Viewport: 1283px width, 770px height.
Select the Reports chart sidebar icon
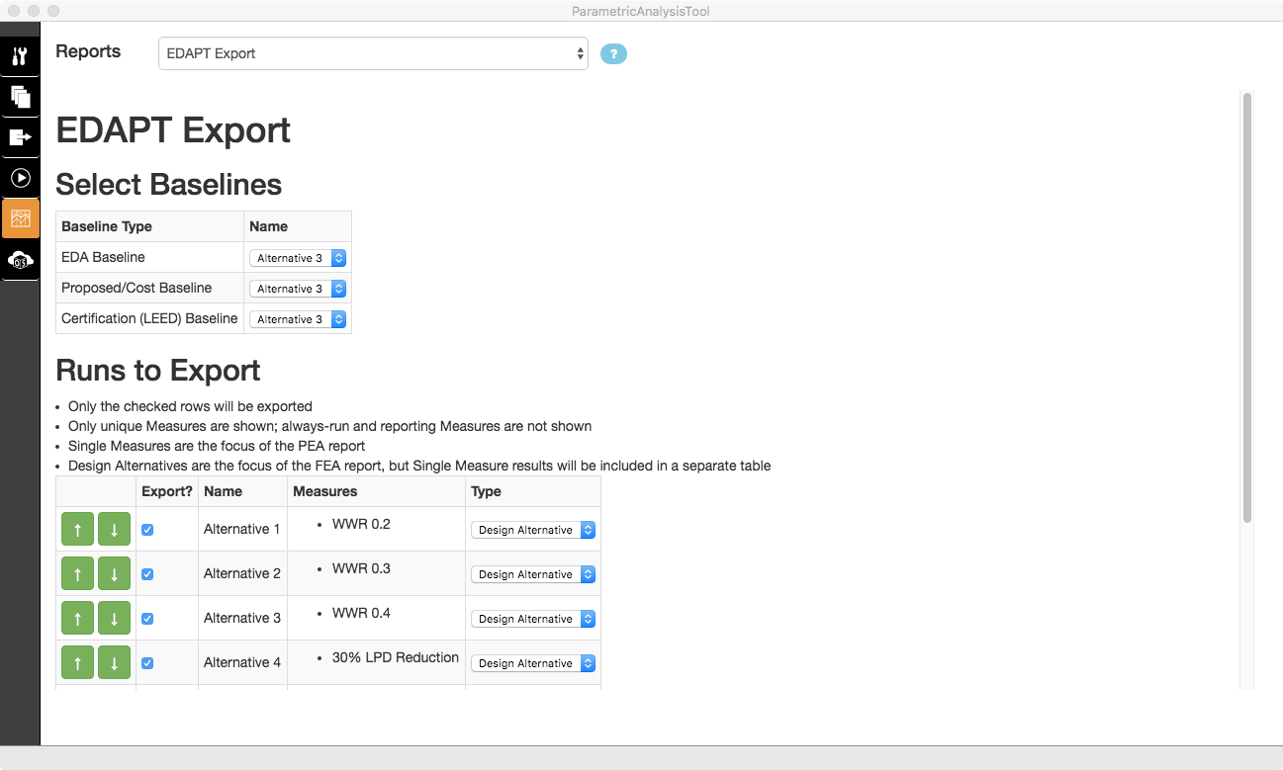pyautogui.click(x=20, y=218)
